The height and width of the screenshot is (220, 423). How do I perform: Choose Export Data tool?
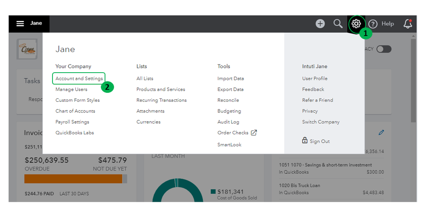(x=230, y=89)
